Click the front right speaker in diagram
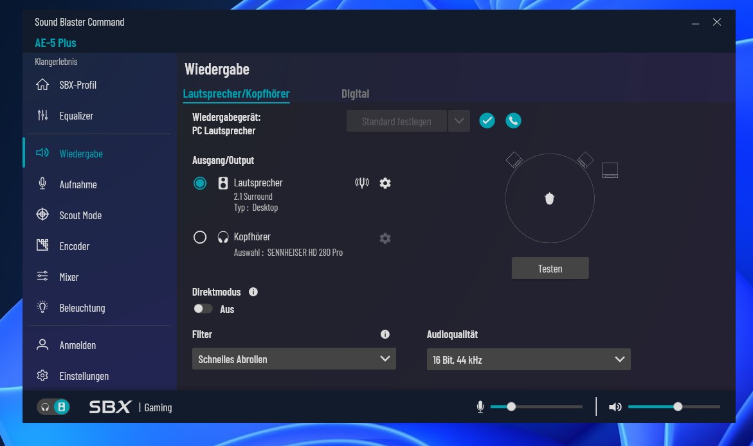Screen dimensions: 753x446 (585, 160)
